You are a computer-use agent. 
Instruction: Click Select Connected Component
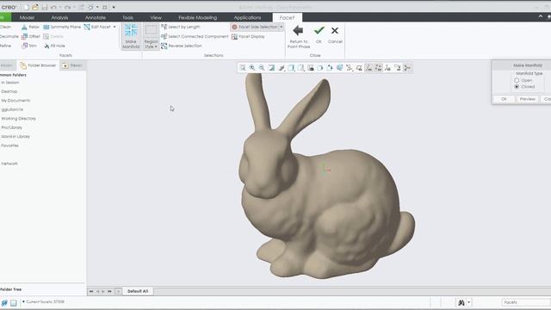tap(195, 36)
